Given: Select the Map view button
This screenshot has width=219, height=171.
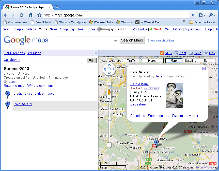Looking at the screenshot, I should 174,61.
